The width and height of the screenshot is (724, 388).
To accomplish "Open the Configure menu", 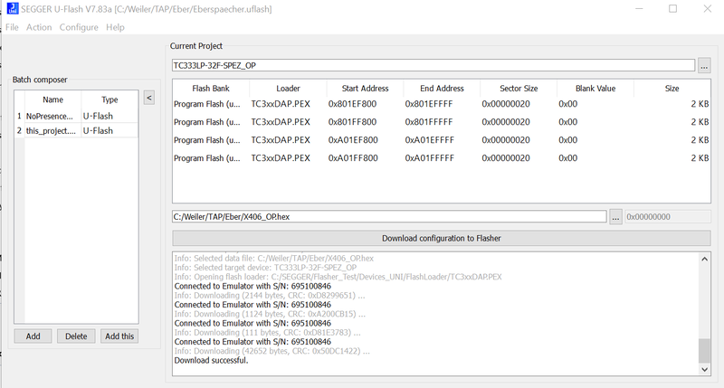I will [x=79, y=27].
